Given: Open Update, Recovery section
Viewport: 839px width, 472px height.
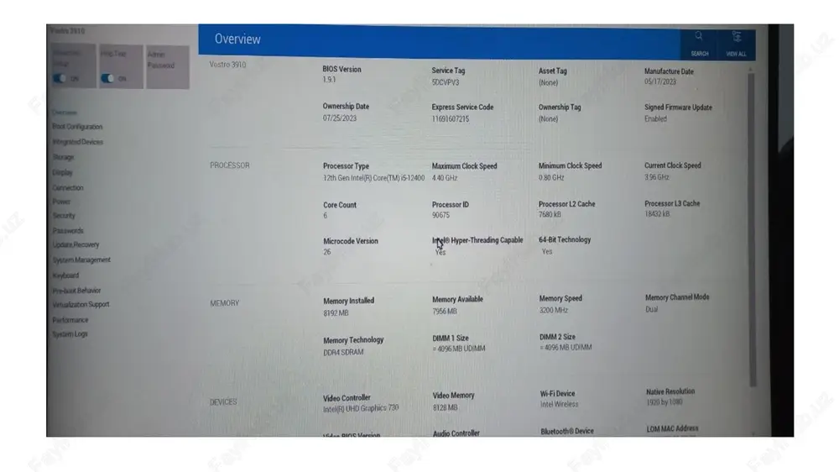Looking at the screenshot, I should pyautogui.click(x=76, y=245).
